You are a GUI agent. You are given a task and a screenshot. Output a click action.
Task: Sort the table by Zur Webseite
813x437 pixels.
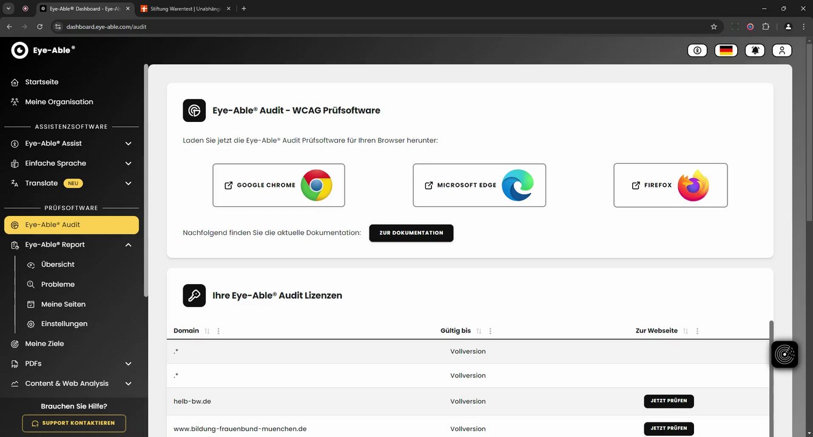point(686,331)
